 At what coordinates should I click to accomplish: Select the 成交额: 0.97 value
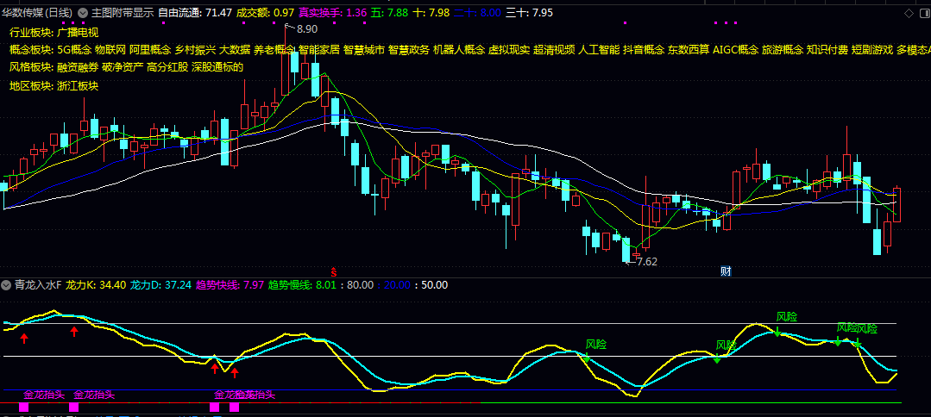tap(266, 12)
